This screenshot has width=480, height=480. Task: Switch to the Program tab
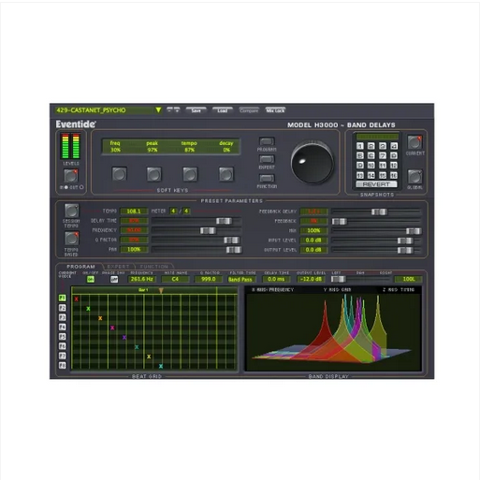[80, 267]
